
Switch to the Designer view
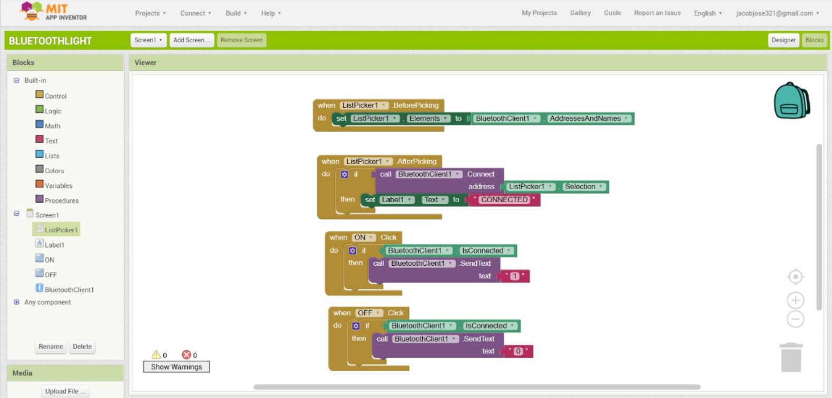click(x=784, y=40)
